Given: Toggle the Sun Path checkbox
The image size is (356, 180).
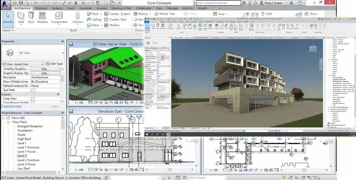Looking at the screenshot, I should 33,90.
